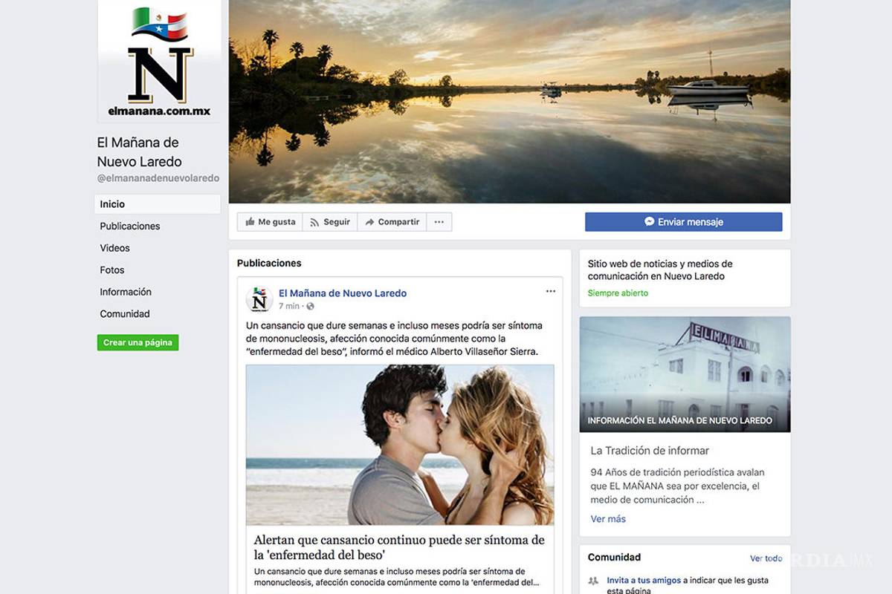892x594 pixels.
Task: Open the more options ellipsis beside Compartir
Action: click(439, 221)
